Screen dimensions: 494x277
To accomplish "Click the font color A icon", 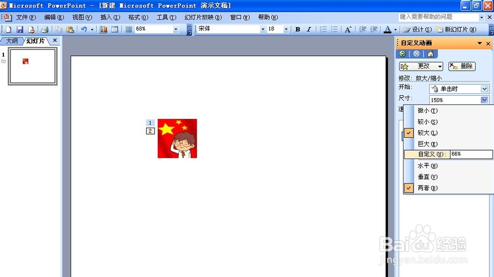I will [x=387, y=29].
